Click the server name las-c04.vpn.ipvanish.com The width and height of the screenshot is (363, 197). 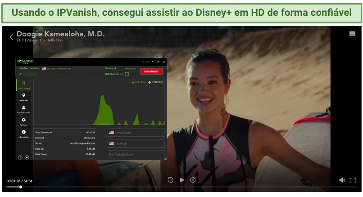pyautogui.click(x=82, y=143)
